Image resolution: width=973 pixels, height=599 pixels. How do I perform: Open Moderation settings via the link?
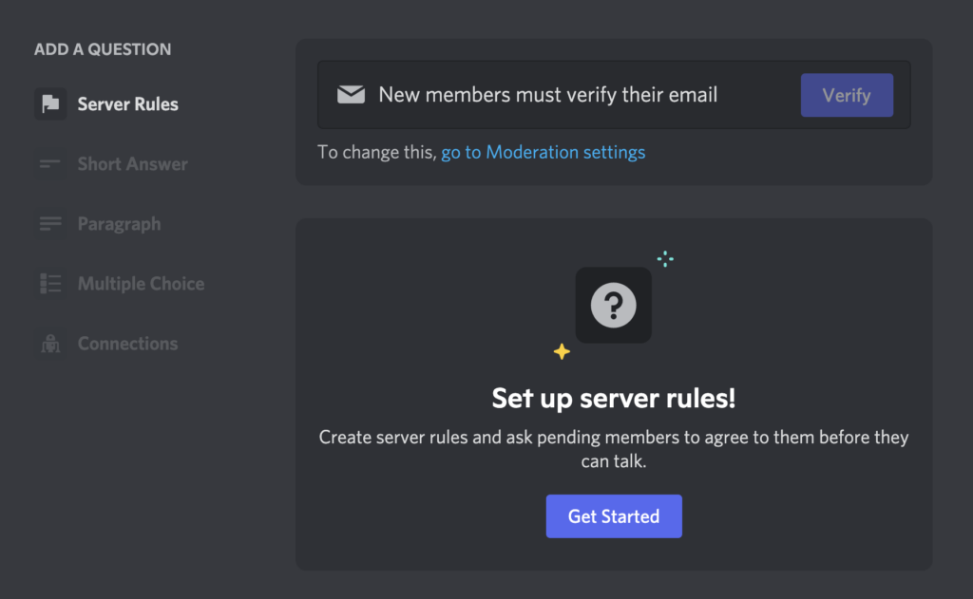coord(544,150)
